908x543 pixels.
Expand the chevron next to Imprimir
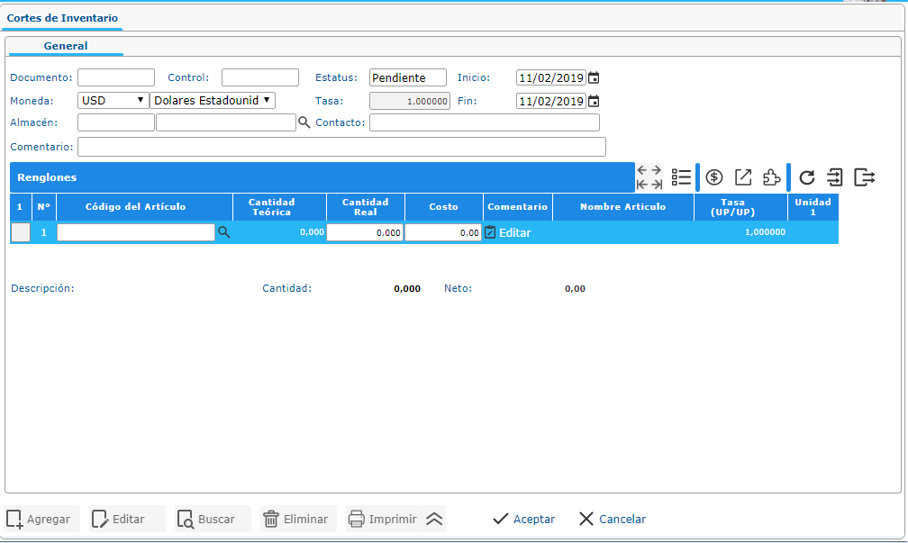pos(434,519)
